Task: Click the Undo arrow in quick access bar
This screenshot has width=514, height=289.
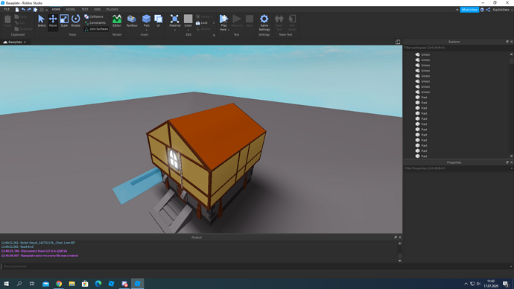Action: click(23, 10)
